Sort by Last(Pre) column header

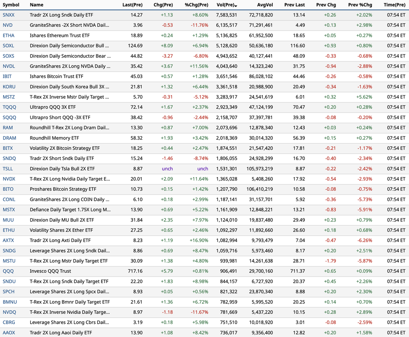coord(133,5)
